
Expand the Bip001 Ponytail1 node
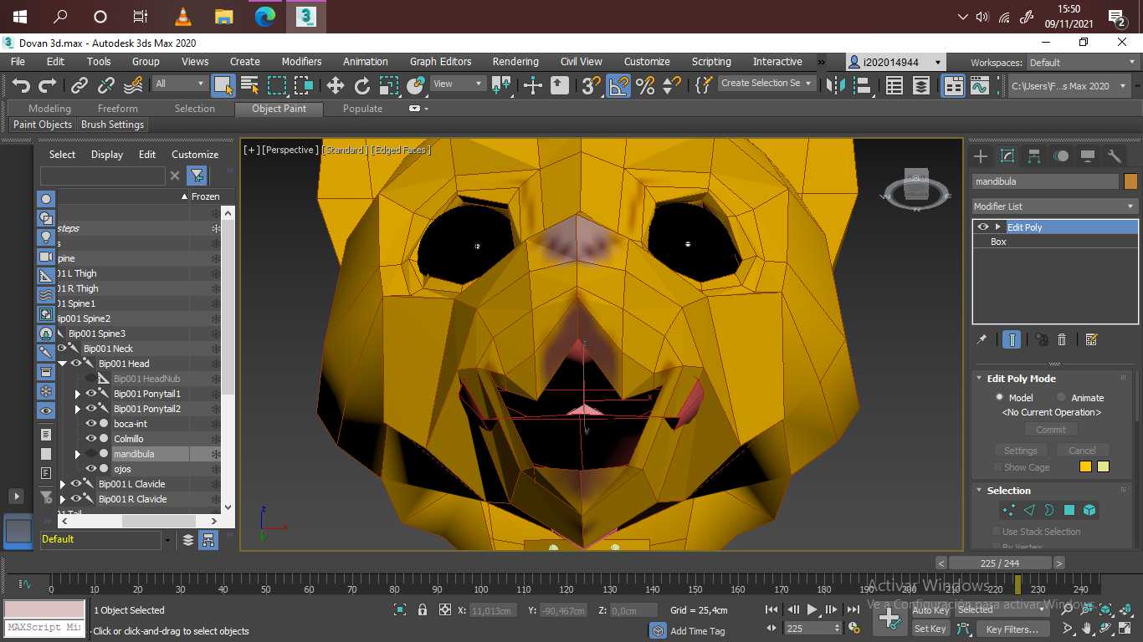coord(78,394)
